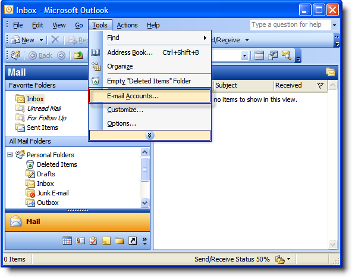Open the Send/Receive dropdown arrow

[247, 41]
